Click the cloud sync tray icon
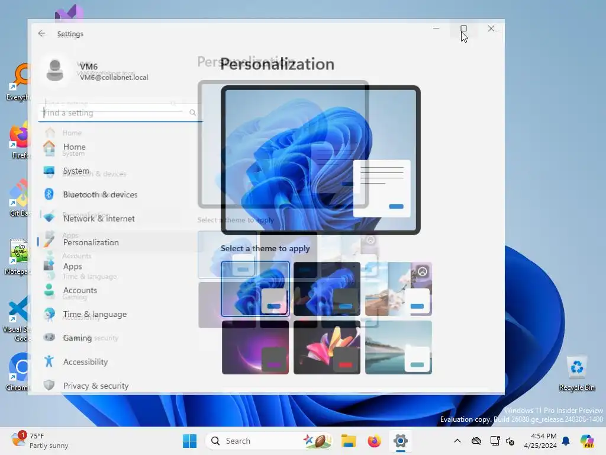Image resolution: width=606 pixels, height=455 pixels. (476, 441)
